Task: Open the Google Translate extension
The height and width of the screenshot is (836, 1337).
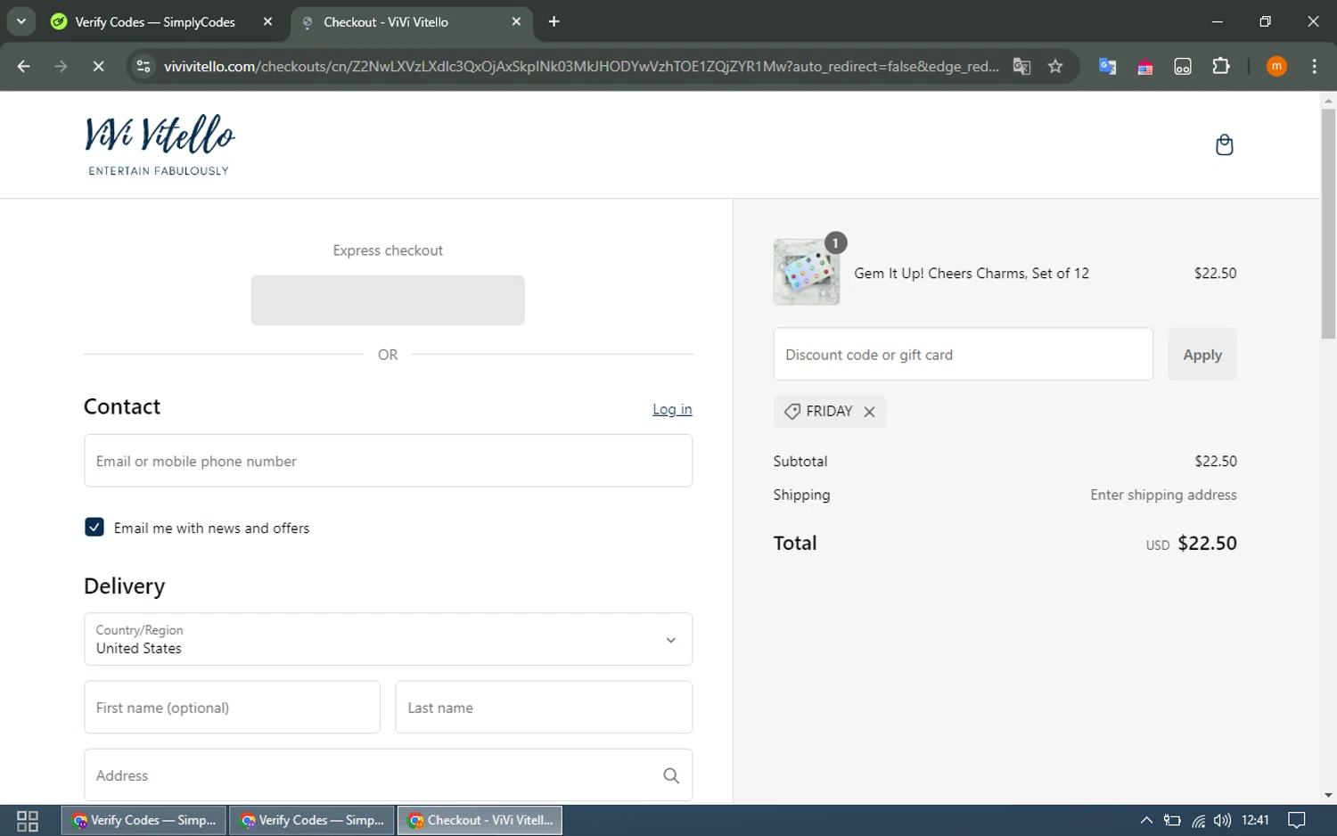Action: click(1107, 67)
